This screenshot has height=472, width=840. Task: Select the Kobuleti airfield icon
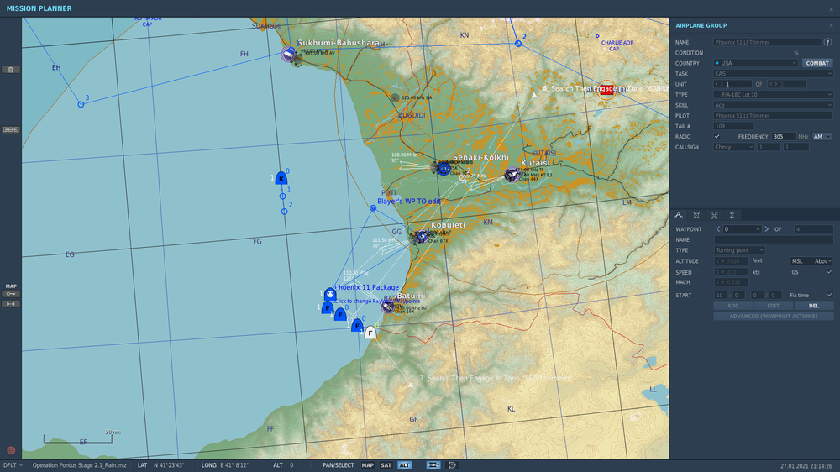[422, 236]
